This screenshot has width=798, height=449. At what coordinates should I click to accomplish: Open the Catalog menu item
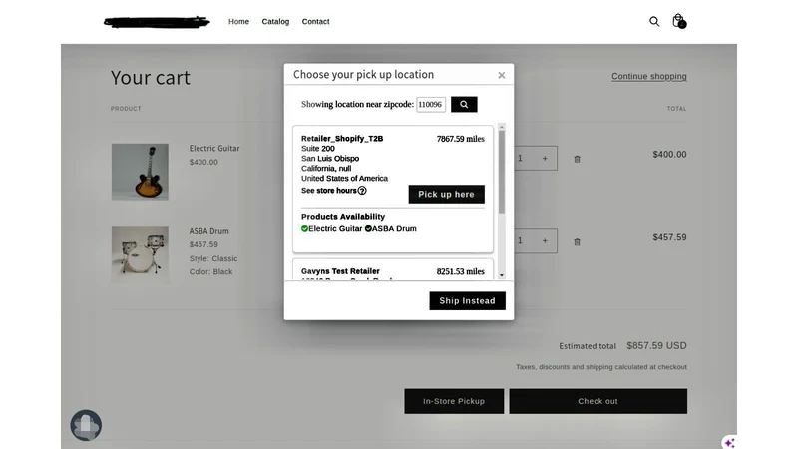coord(275,21)
